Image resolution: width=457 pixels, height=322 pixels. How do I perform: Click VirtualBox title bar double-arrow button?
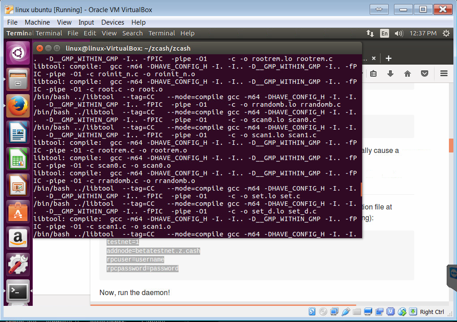379,9
